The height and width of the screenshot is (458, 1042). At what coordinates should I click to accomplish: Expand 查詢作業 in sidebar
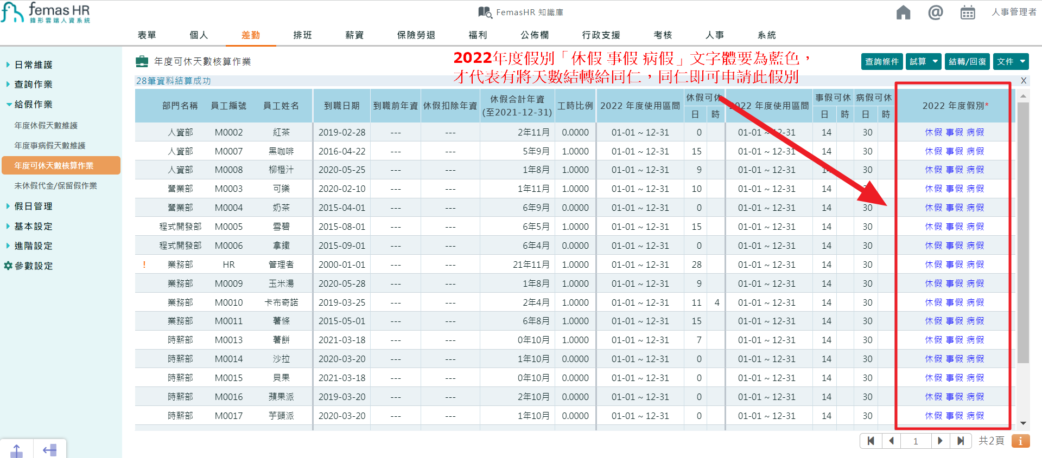coord(30,84)
